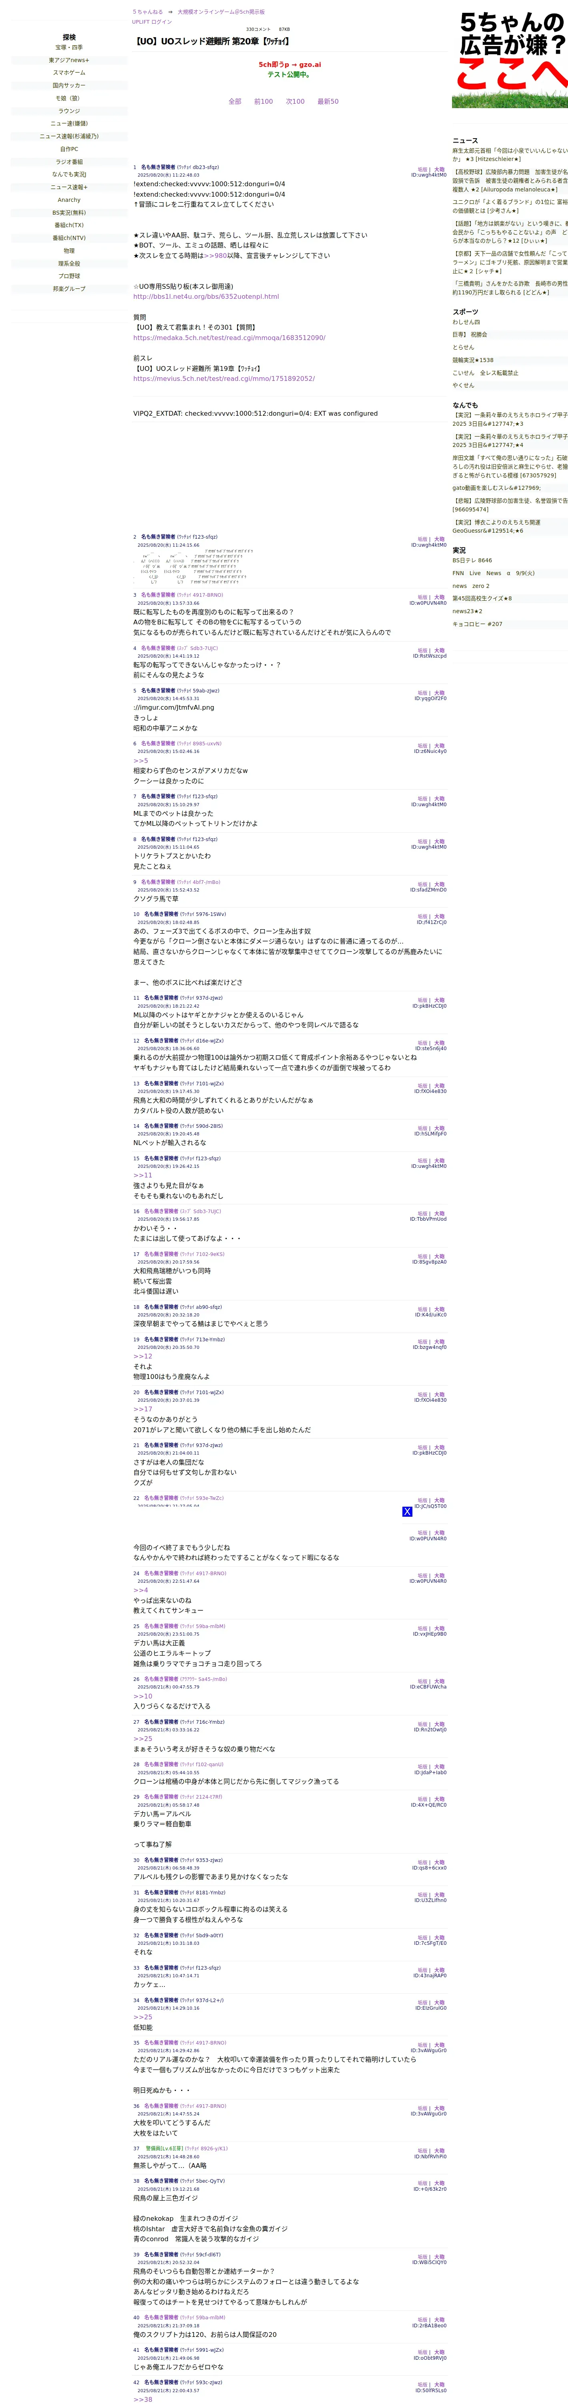Open news item 麻生太郎元首相「今回は小泉で…
Screen dimensions: 568x2403
click(x=510, y=155)
